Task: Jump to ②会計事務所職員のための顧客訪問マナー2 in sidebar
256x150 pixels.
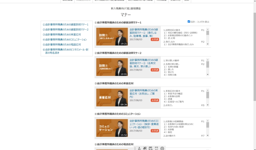Action: [x=65, y=29]
